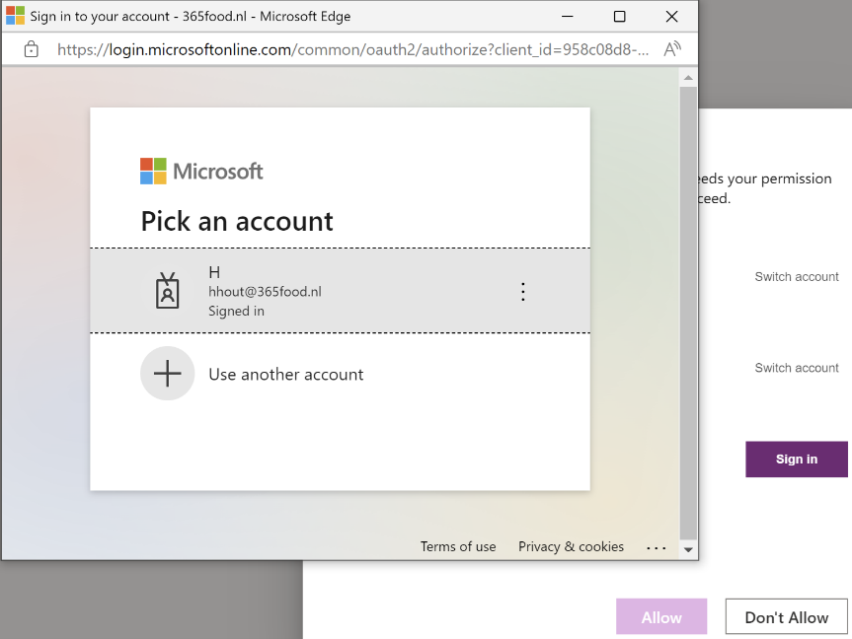Open the three-dot menu for account H
This screenshot has width=852, height=639.
coord(523,291)
